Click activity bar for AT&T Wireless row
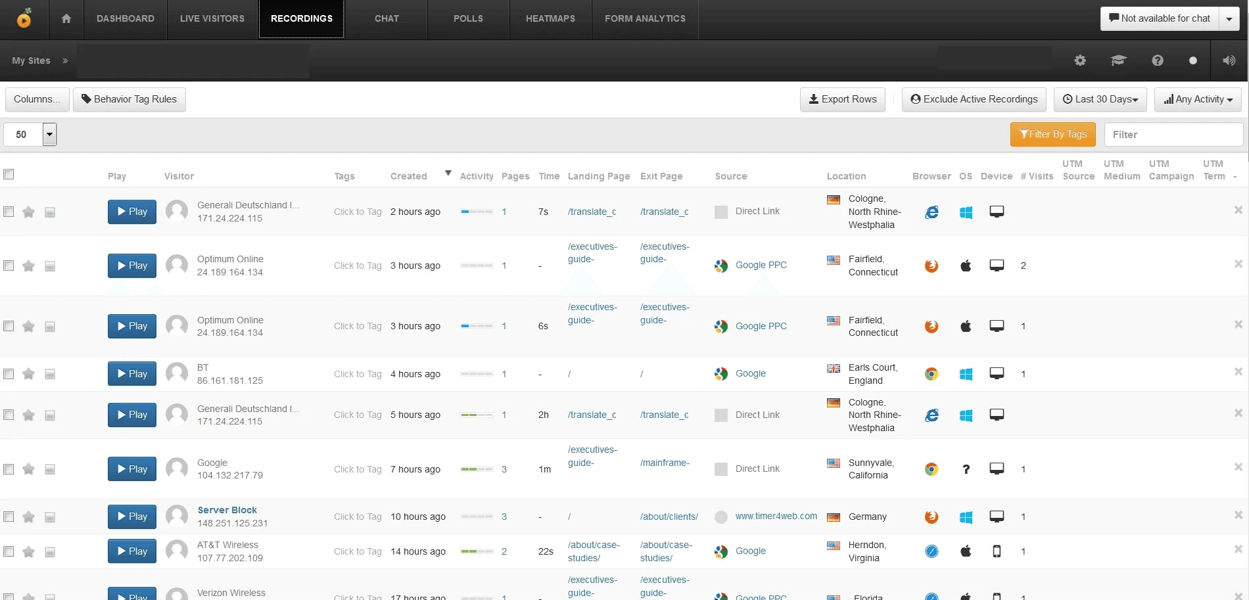The image size is (1249, 600). tap(477, 551)
